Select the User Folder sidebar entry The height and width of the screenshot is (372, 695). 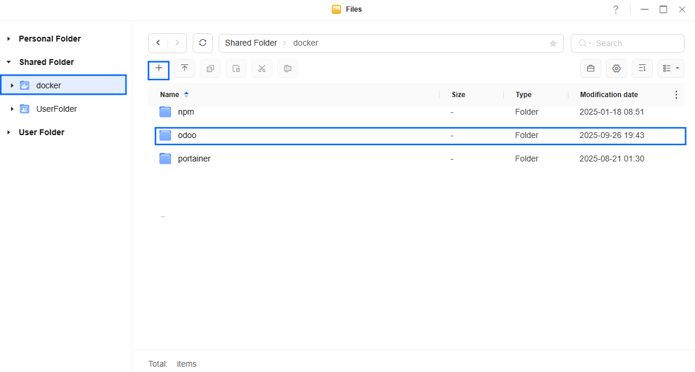click(42, 132)
